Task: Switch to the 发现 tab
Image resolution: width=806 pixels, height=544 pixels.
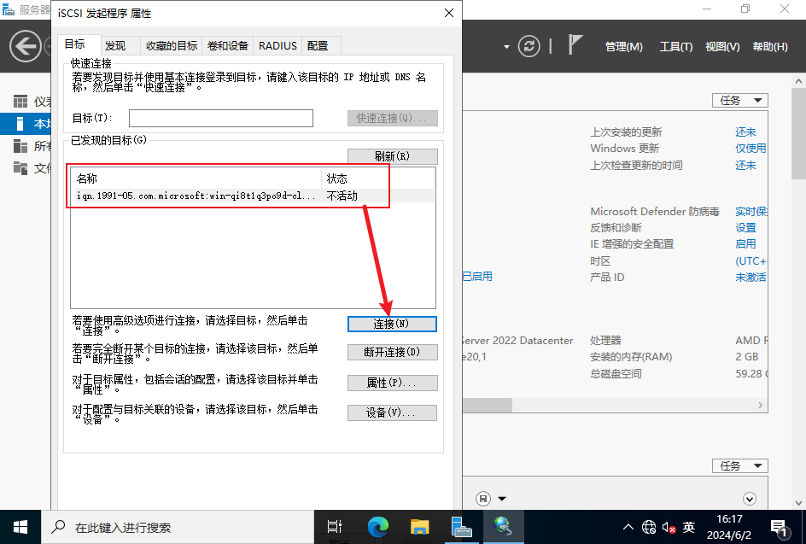Action: pyautogui.click(x=115, y=45)
